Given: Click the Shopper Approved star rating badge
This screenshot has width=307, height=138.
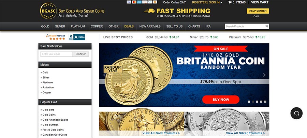Looking at the screenshot, I should point(55,37).
